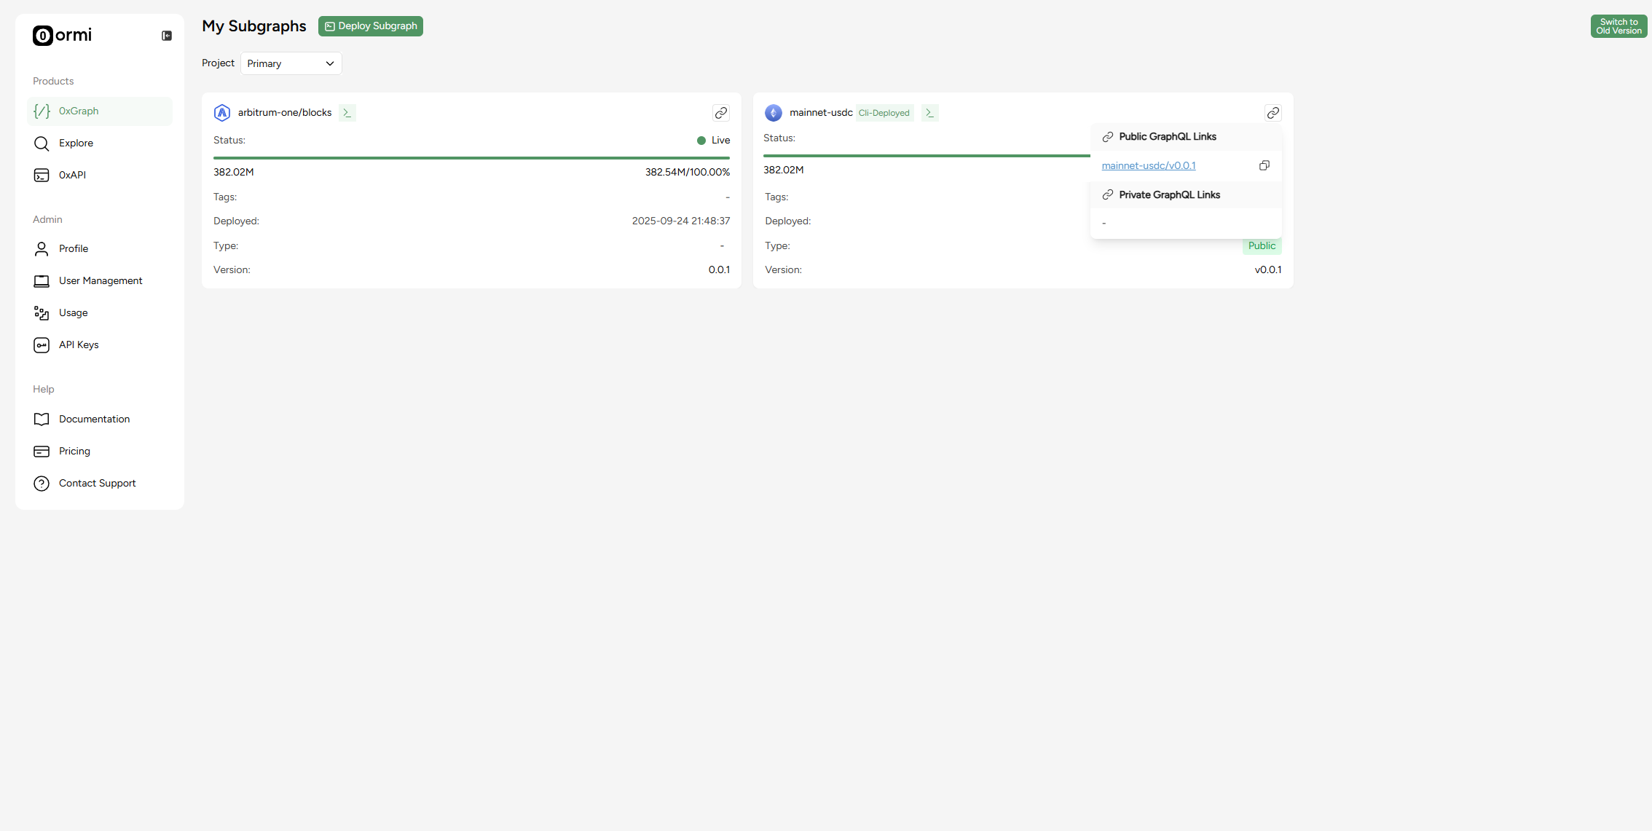
Task: Go to Explore in sidebar
Action: (76, 143)
